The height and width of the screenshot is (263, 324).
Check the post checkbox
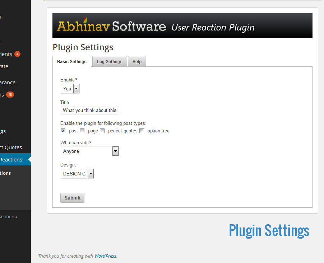[x=63, y=131]
